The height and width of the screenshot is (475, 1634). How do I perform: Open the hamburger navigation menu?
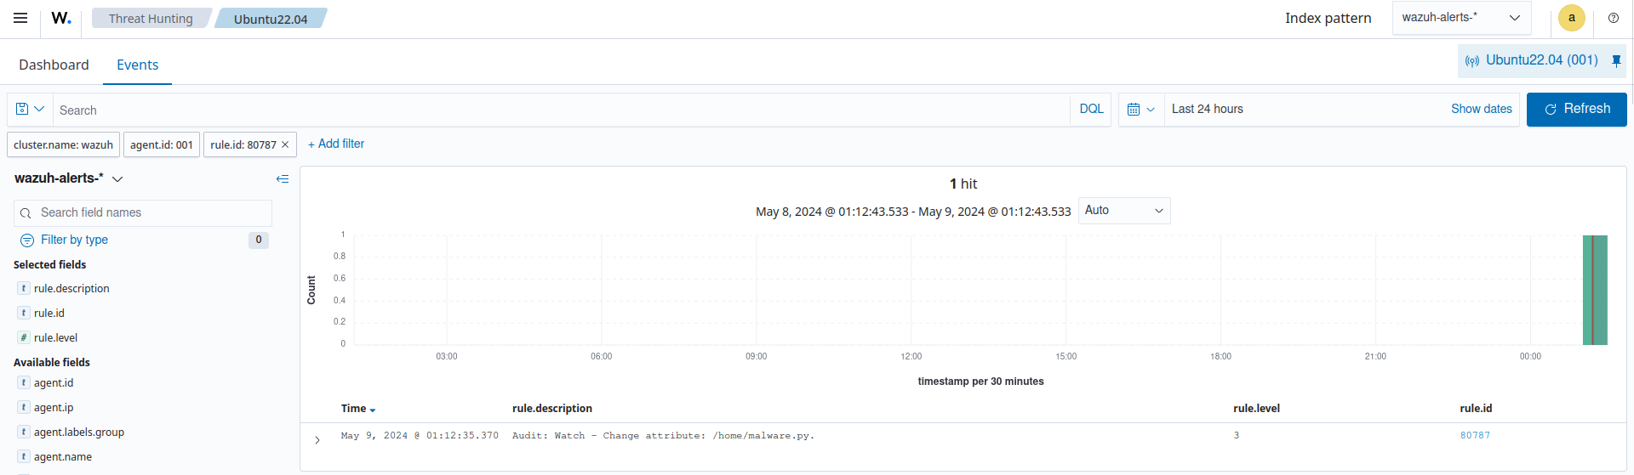pos(20,18)
